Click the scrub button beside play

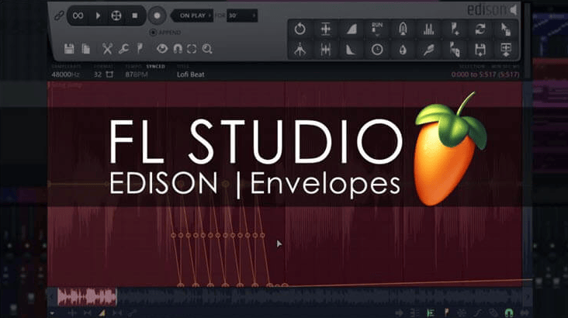pos(116,16)
